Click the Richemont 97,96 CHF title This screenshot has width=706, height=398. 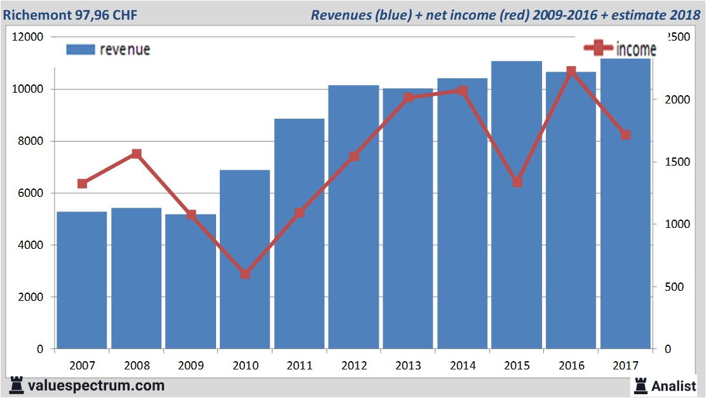tap(69, 15)
